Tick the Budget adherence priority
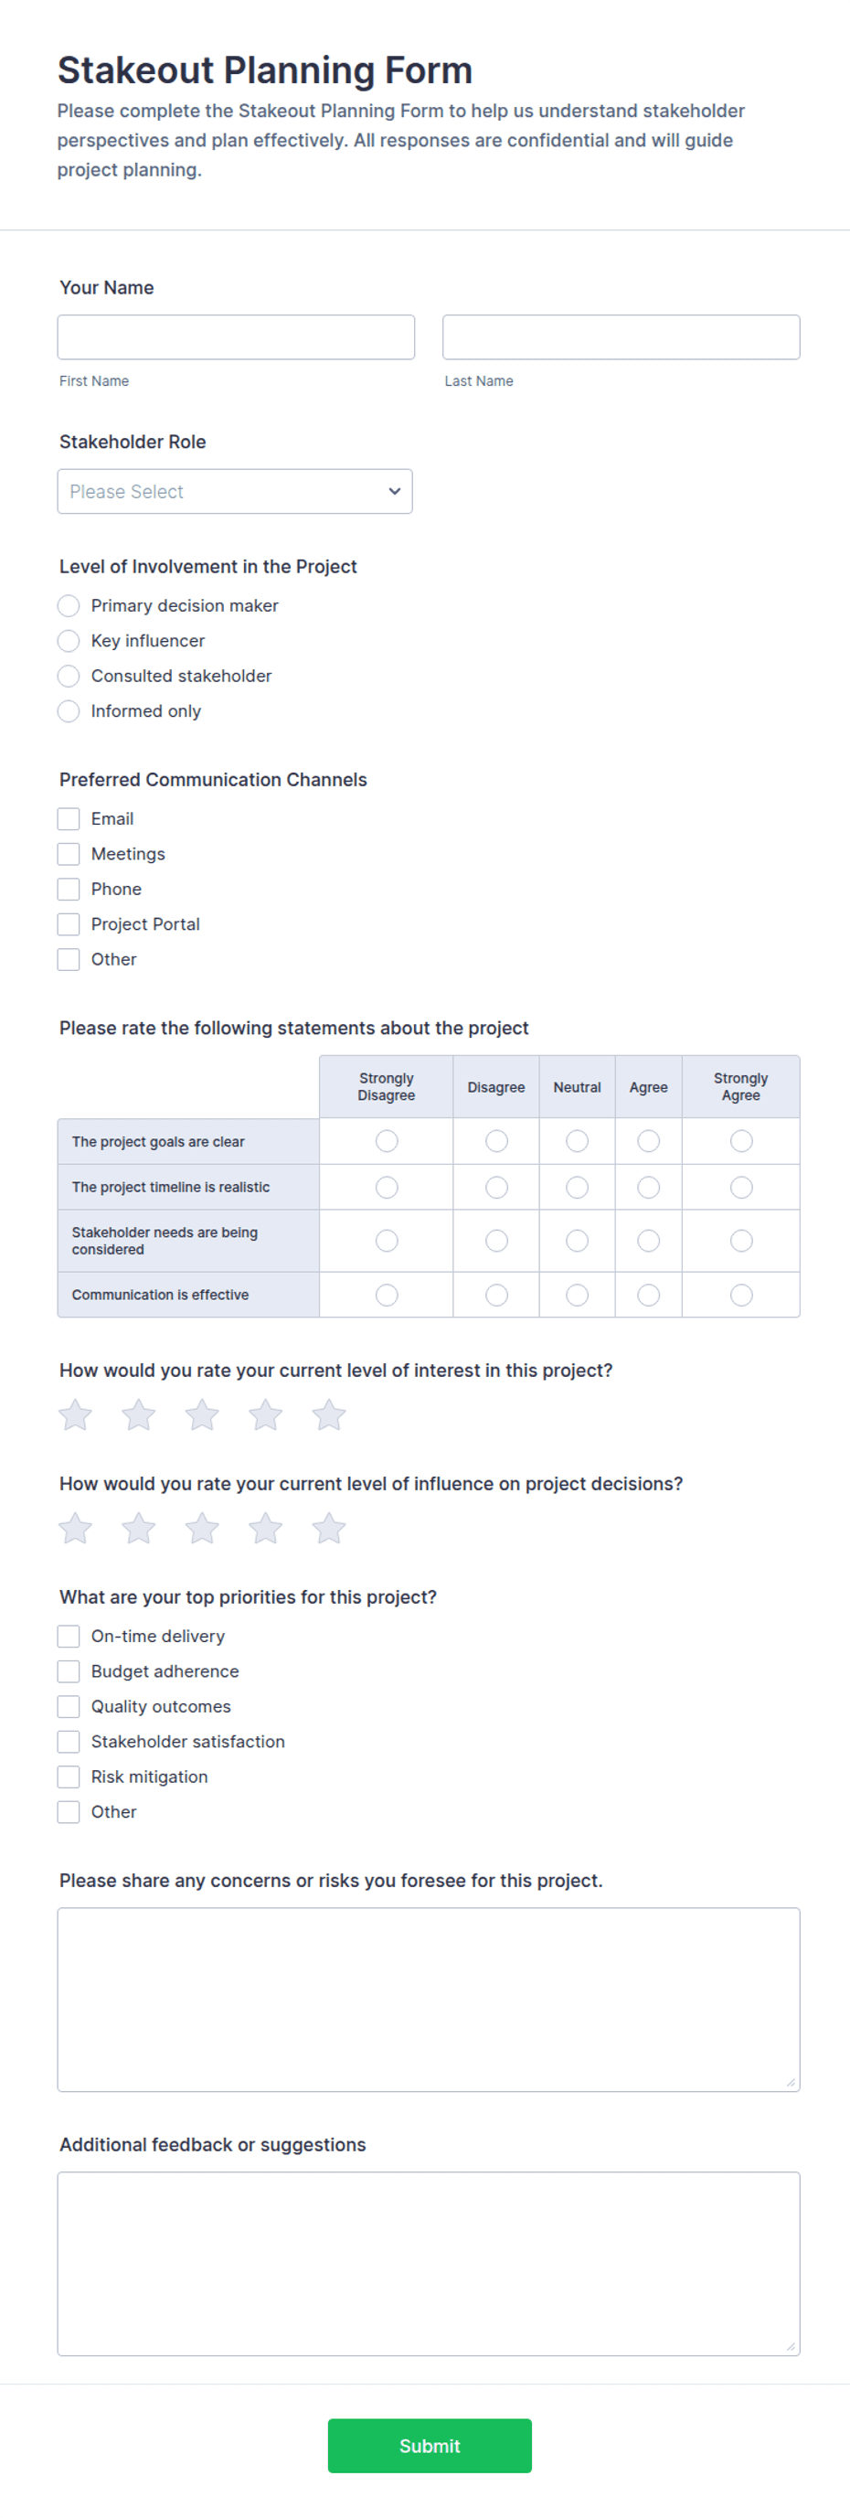 coord(69,1671)
